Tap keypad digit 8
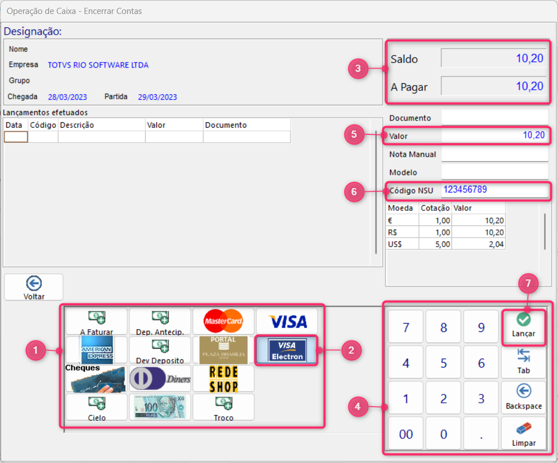 click(444, 327)
